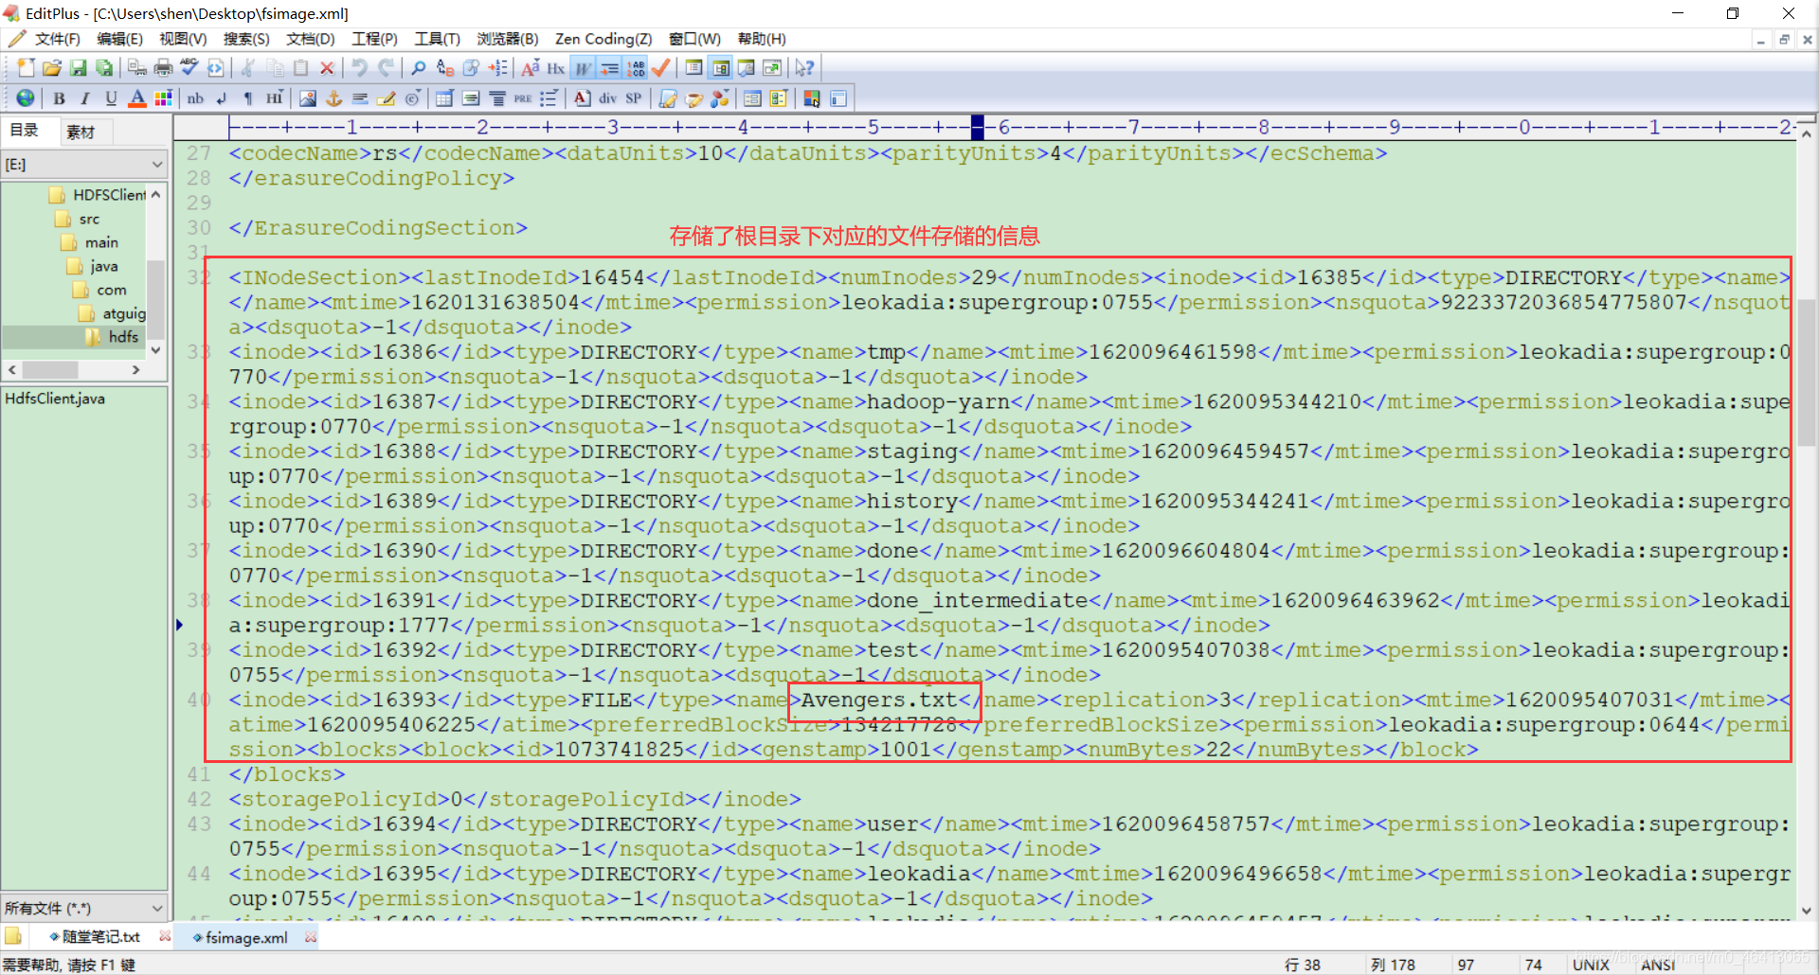Toggle auto indent button
1819x975 pixels.
tap(609, 67)
